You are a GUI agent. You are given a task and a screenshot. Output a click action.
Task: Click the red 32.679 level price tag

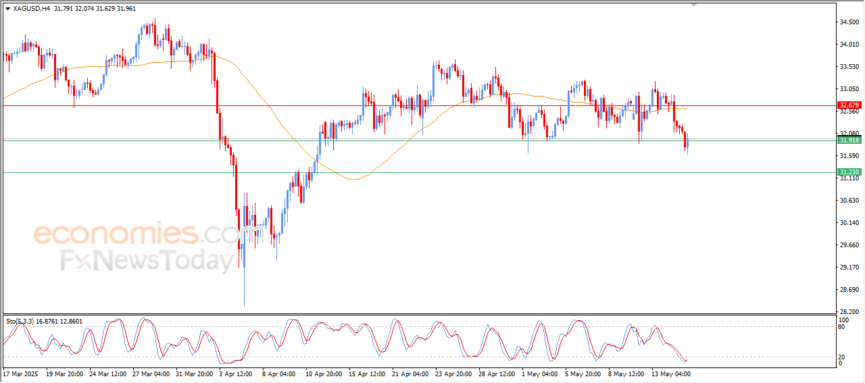click(849, 105)
